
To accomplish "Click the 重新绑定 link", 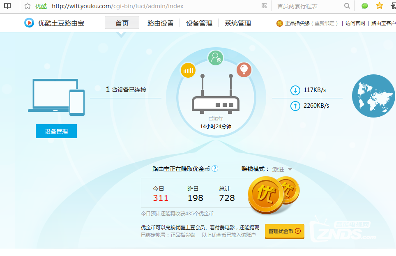I will [x=325, y=23].
